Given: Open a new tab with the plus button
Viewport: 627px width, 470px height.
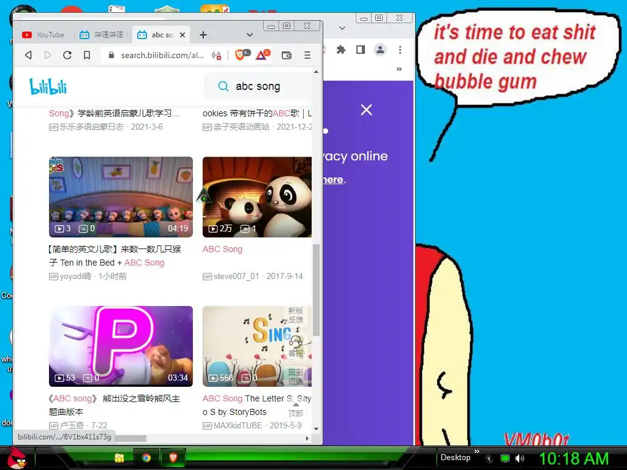Looking at the screenshot, I should (203, 35).
